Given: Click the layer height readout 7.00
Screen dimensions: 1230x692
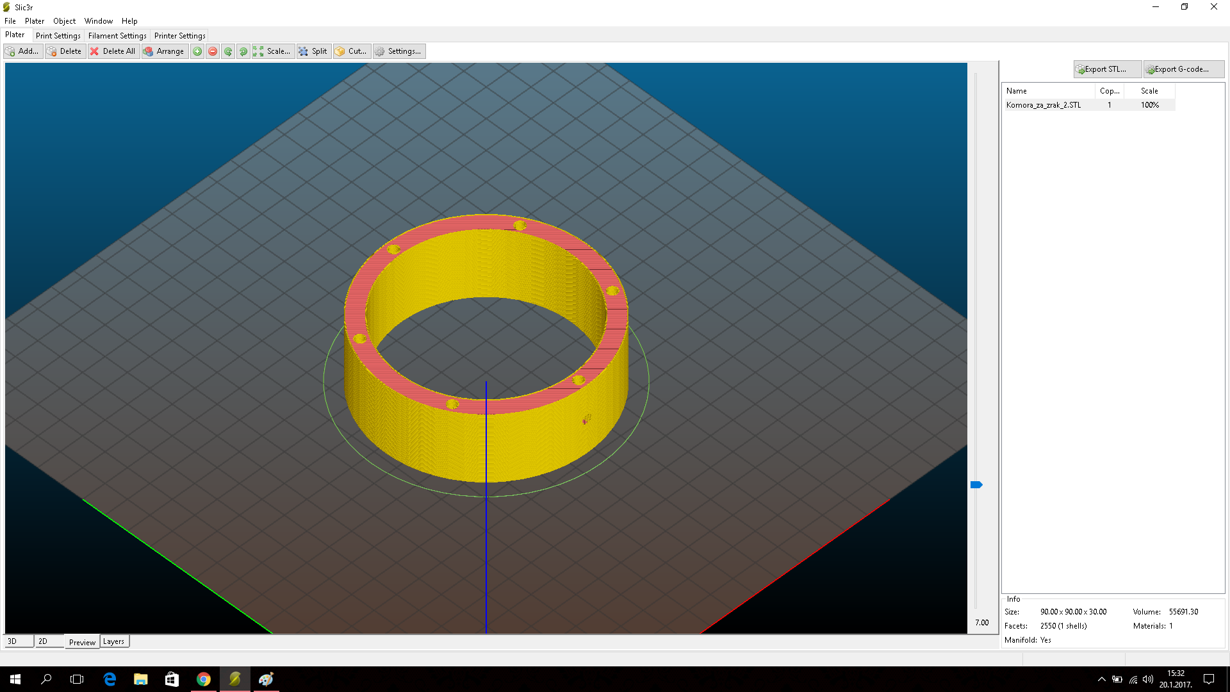Looking at the screenshot, I should point(982,623).
